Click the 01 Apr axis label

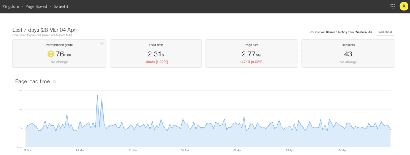185,151
